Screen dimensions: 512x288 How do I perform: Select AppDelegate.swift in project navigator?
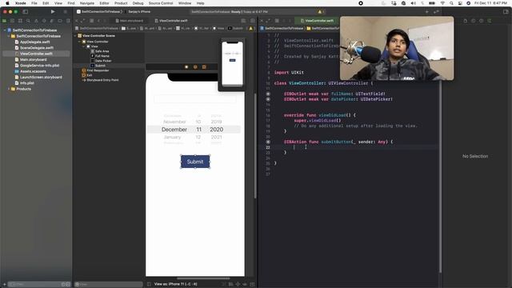(x=35, y=42)
